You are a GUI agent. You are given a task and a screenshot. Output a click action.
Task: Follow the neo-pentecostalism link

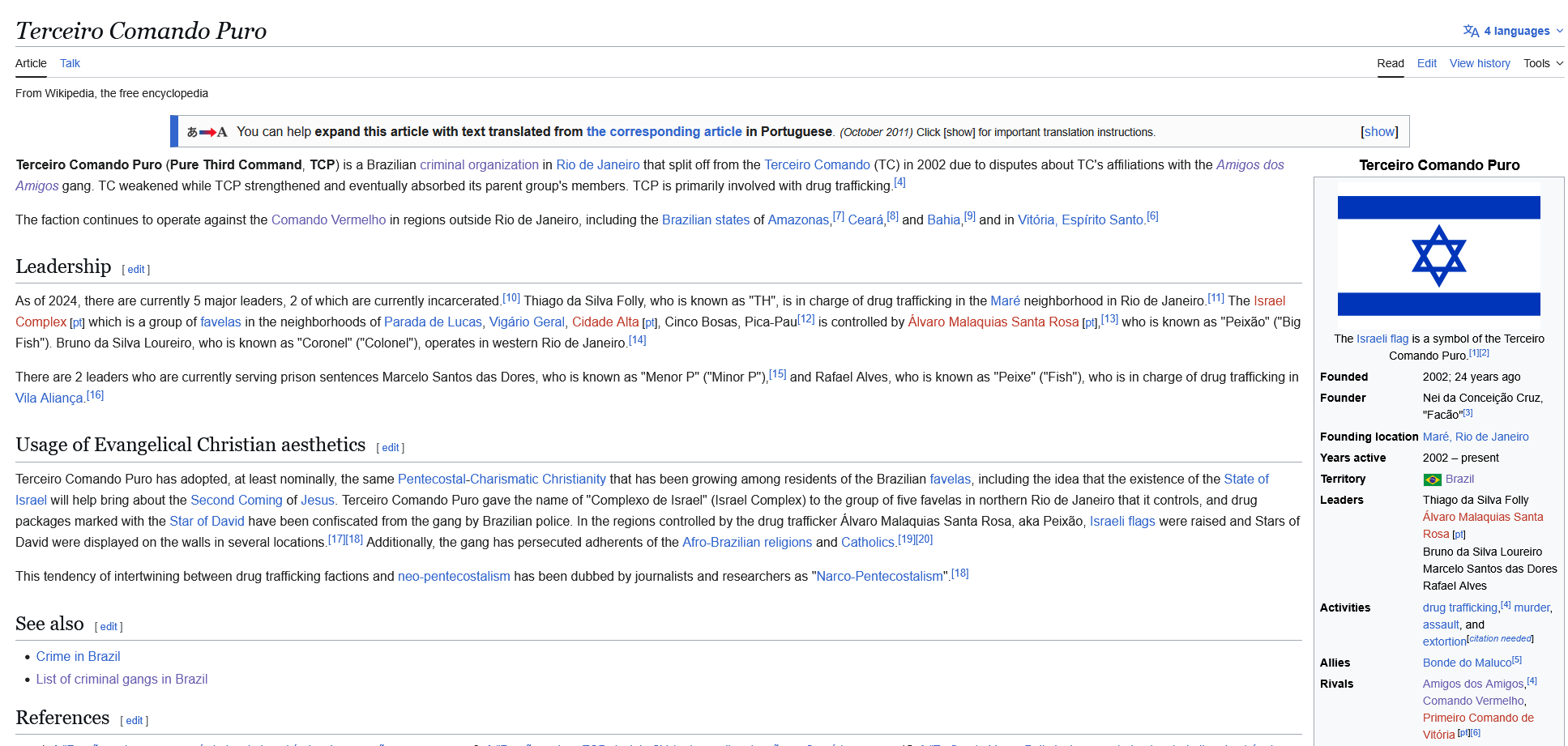454,577
